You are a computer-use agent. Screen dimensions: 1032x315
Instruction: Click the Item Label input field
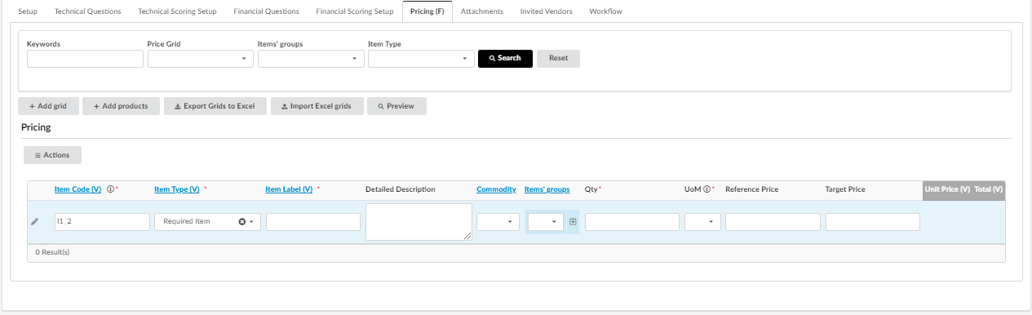click(313, 222)
